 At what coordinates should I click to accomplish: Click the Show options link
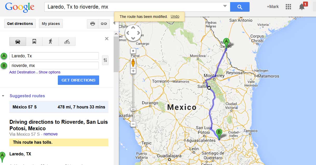pyautogui.click(x=50, y=72)
